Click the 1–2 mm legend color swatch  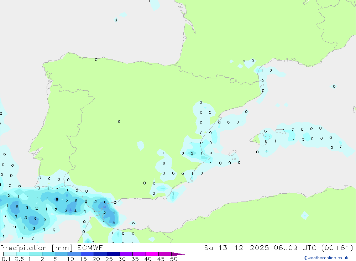coord(36,254)
